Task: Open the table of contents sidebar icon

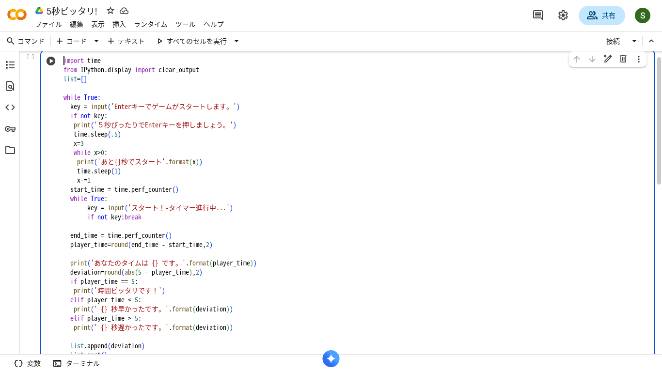Action: pyautogui.click(x=10, y=65)
